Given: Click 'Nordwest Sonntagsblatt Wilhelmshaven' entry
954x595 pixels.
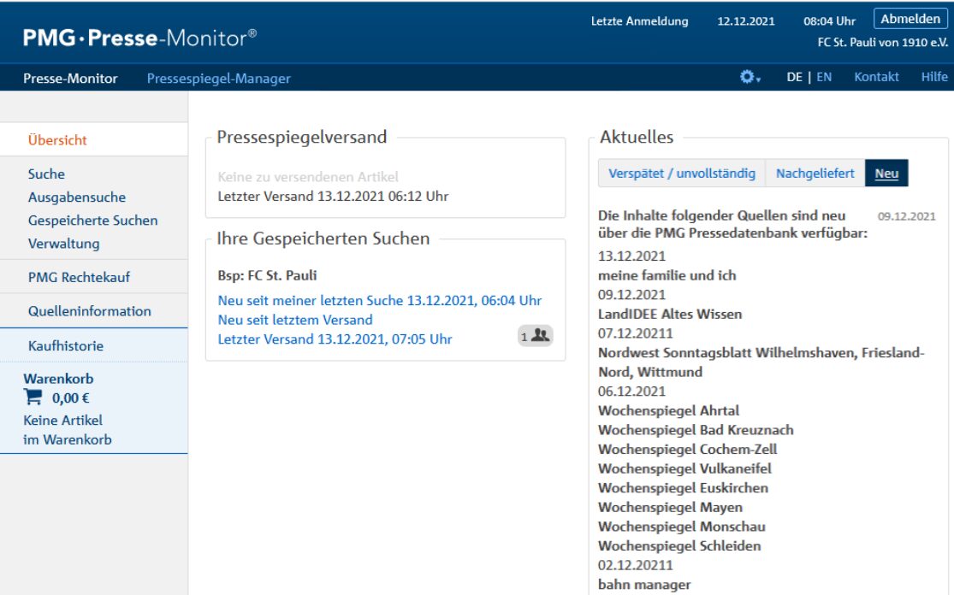Looking at the screenshot, I should click(761, 362).
